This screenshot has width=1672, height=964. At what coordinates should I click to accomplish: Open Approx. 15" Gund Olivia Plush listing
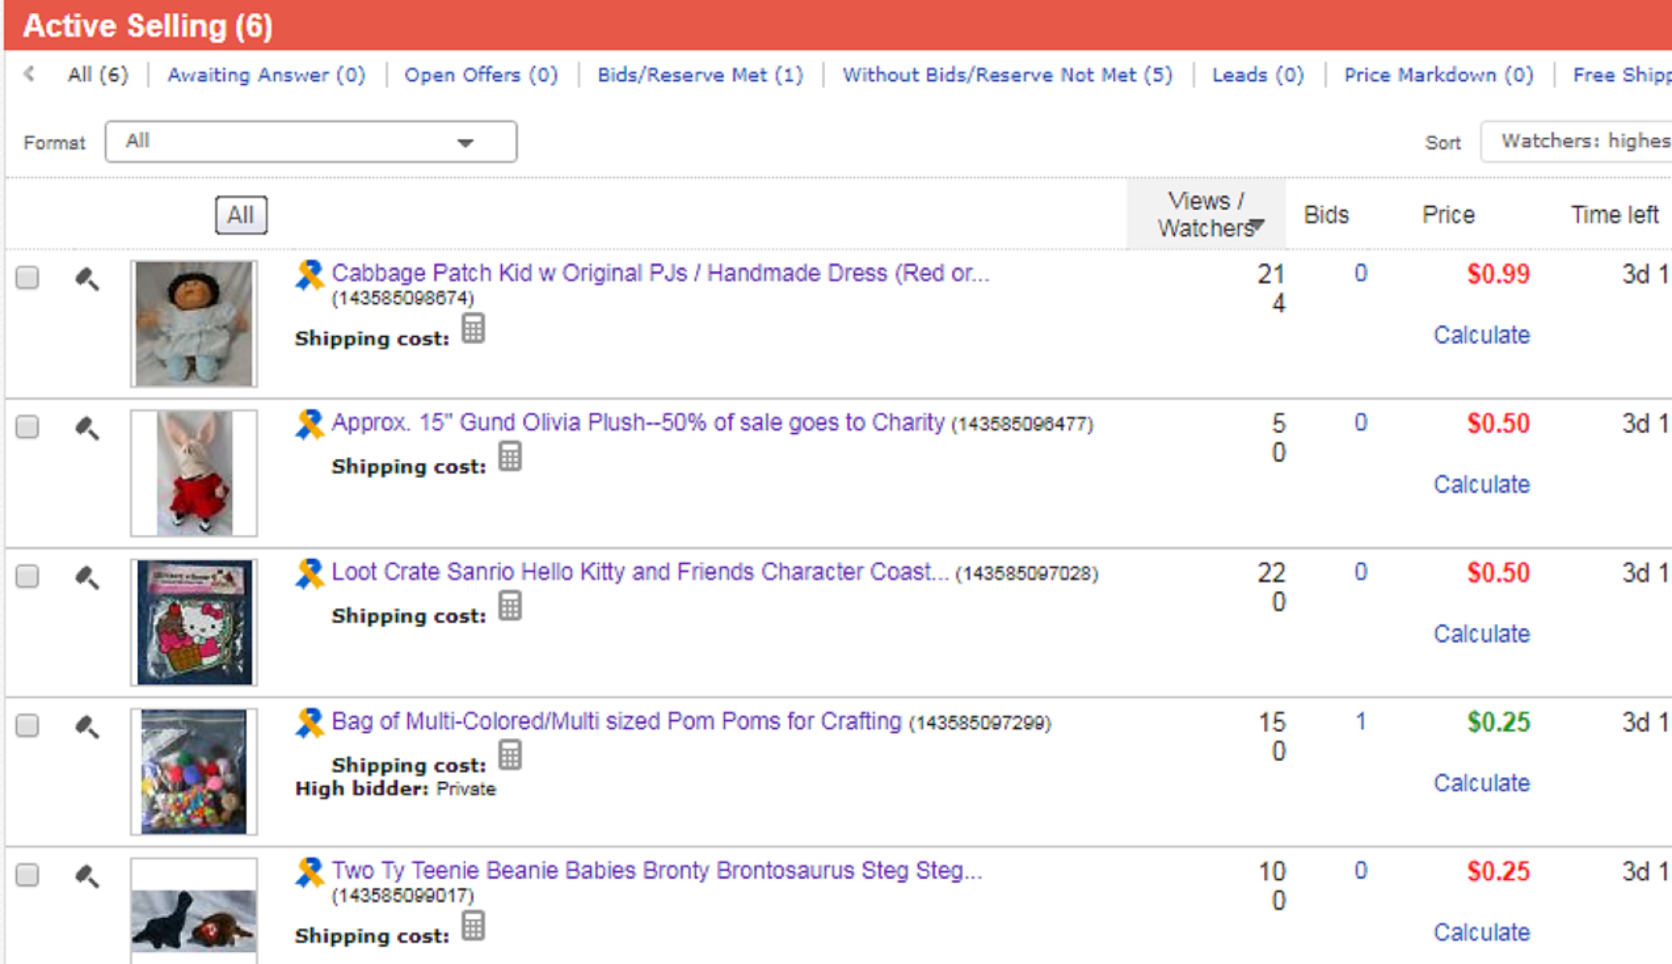pyautogui.click(x=638, y=423)
